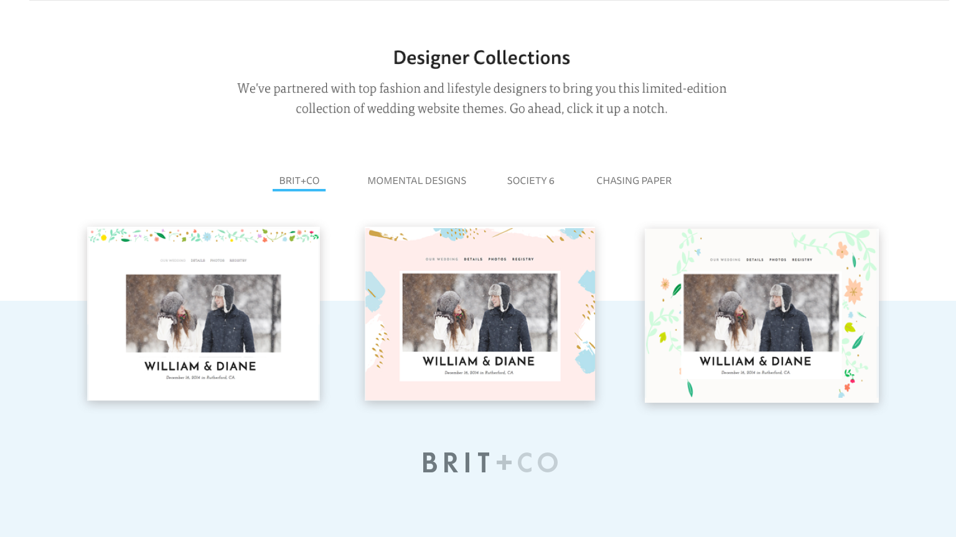Click the large BRIT+CO logo
Viewport: 956px width, 537px height.
tap(490, 463)
